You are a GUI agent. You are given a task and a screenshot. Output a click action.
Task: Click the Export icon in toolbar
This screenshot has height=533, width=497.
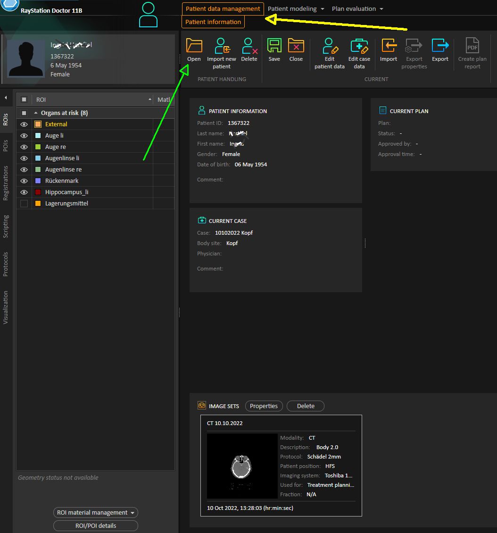(x=440, y=46)
